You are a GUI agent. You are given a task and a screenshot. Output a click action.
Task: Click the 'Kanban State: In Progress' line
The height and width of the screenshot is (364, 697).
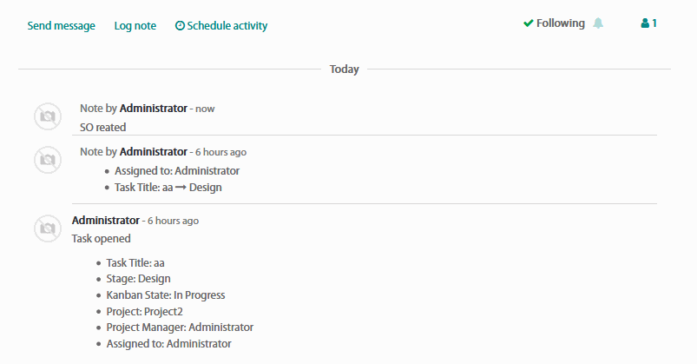coord(165,295)
